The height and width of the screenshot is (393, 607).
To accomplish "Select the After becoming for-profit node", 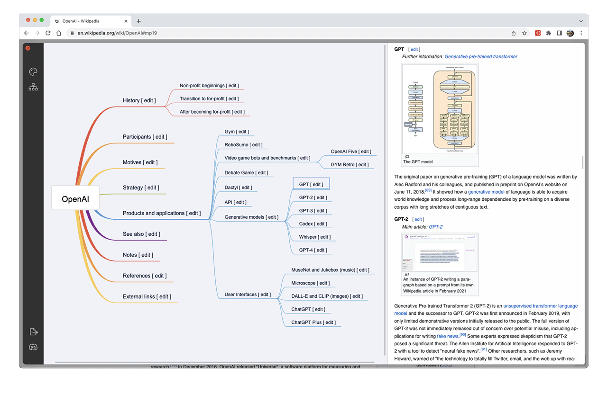I will click(212, 112).
